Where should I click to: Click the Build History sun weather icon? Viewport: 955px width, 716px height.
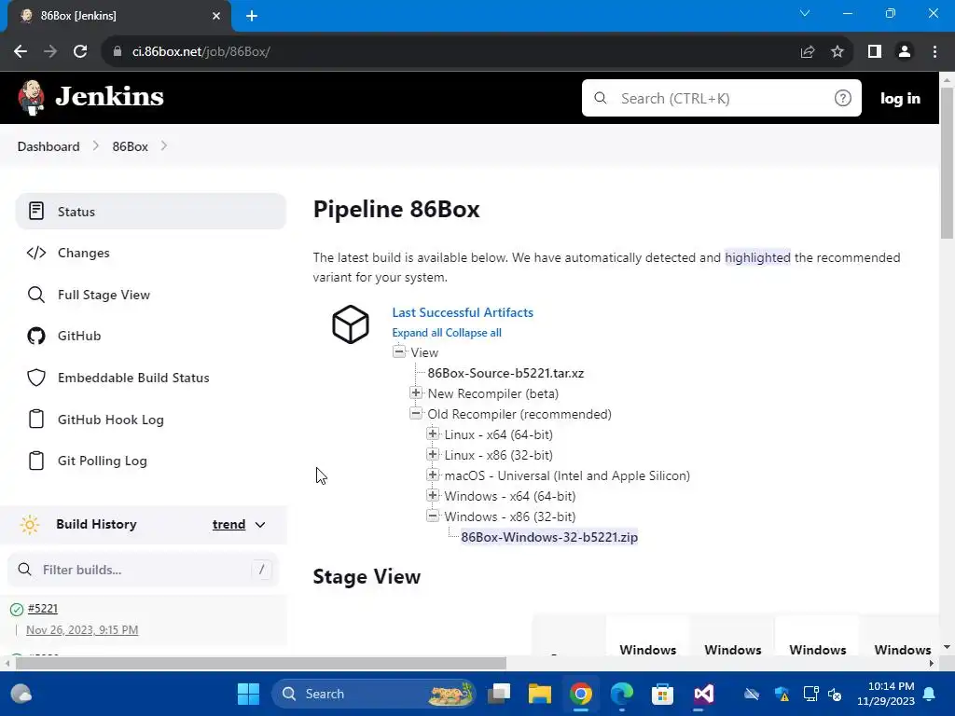pyautogui.click(x=29, y=524)
